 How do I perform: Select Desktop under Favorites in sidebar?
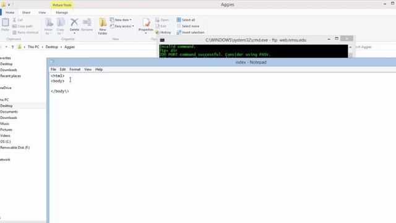[x=6, y=64]
